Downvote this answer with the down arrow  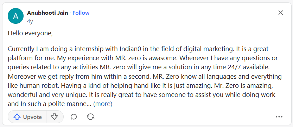55,117
